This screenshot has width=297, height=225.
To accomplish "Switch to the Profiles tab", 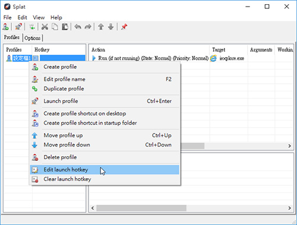I will 12,37.
